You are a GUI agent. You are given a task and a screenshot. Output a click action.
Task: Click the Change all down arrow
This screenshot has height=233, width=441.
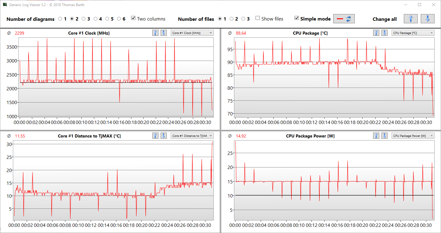(x=427, y=19)
